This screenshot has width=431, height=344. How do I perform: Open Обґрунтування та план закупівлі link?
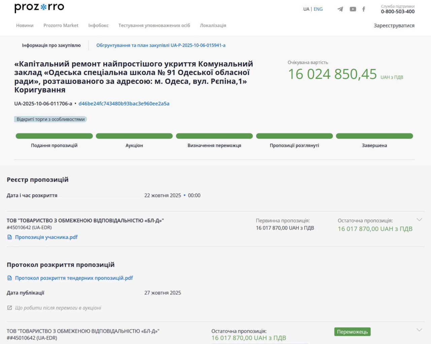pyautogui.click(x=161, y=45)
